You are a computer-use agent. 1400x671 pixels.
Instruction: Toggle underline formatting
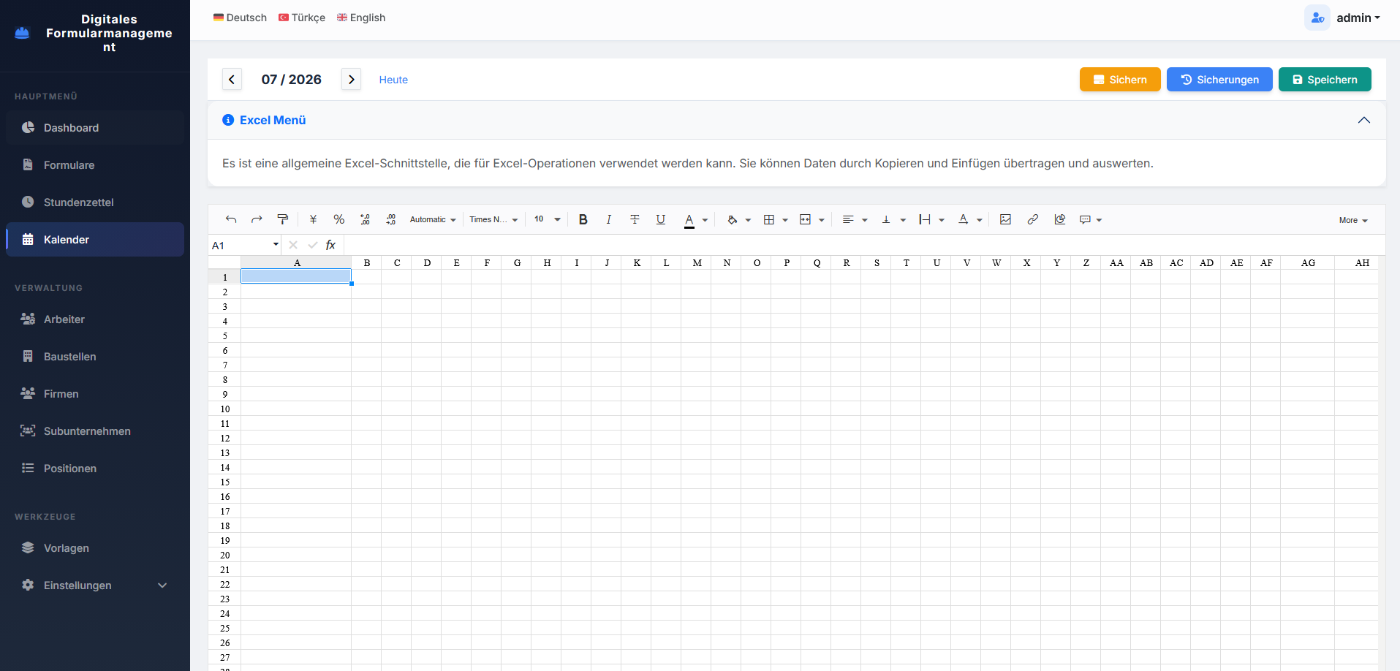click(660, 219)
